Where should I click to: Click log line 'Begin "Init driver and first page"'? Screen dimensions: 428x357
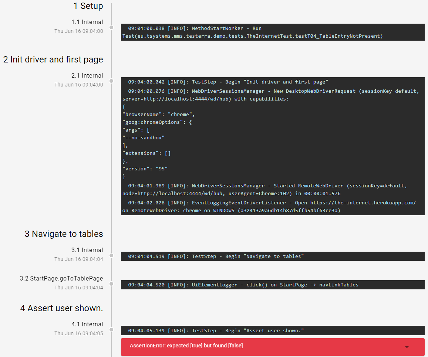point(273,82)
